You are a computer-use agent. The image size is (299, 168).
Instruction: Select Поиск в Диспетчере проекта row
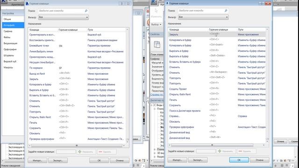217,111
